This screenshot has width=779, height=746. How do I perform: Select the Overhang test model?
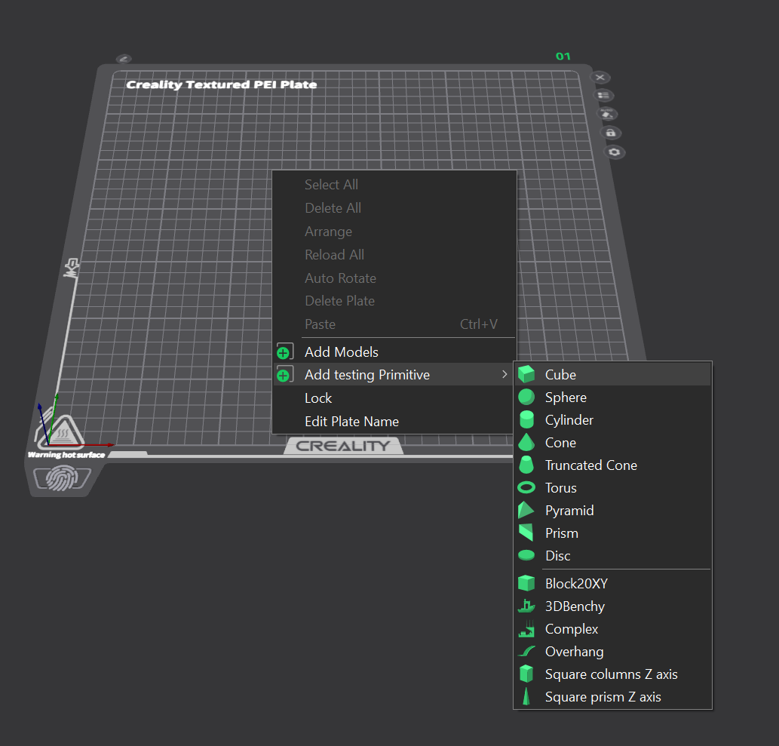tap(574, 652)
